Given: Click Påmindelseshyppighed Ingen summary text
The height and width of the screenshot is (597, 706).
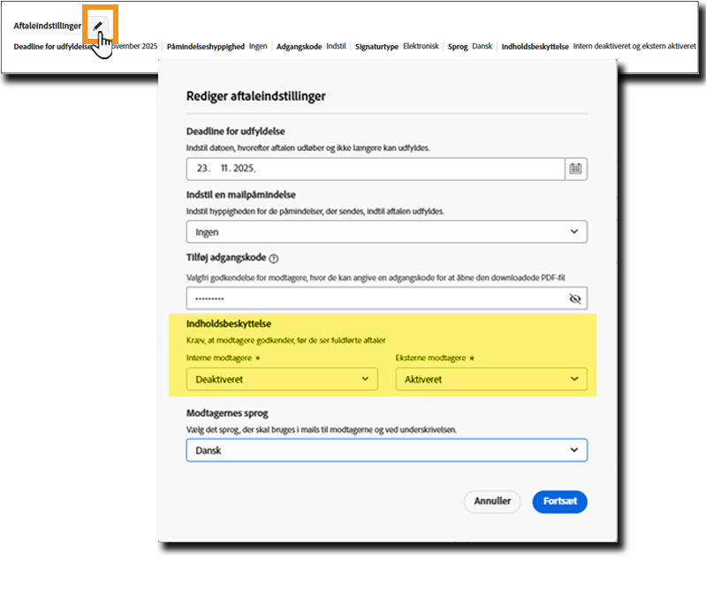Looking at the screenshot, I should click(216, 46).
